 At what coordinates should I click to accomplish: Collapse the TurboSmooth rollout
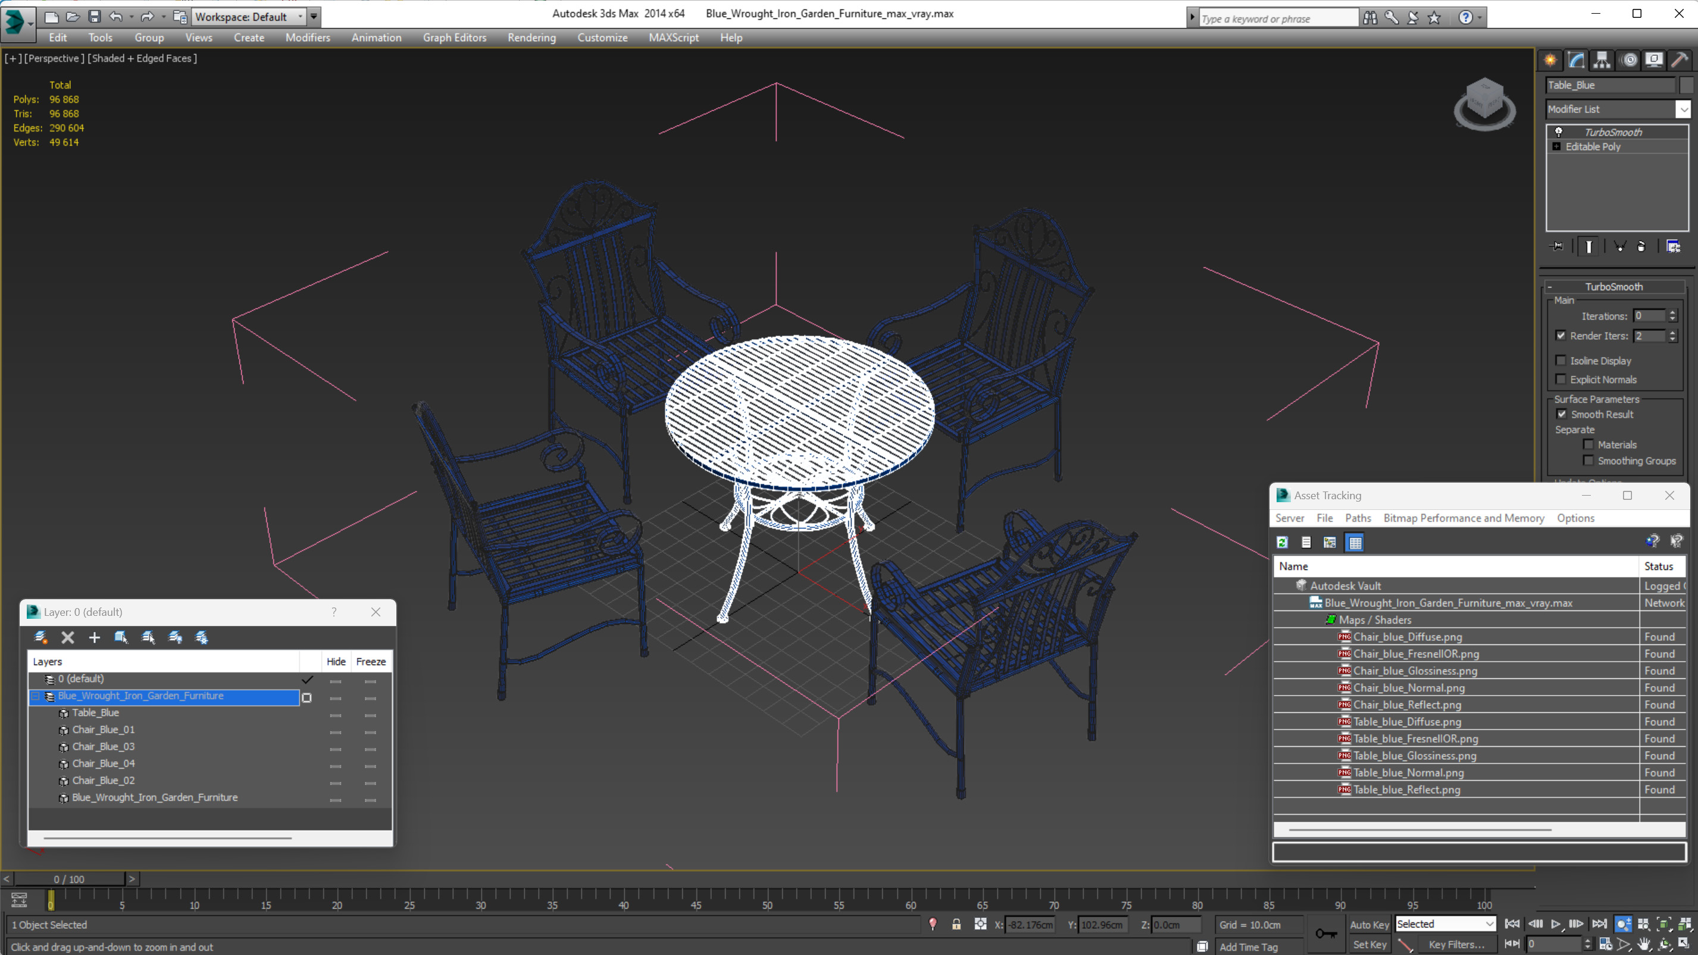click(x=1612, y=287)
